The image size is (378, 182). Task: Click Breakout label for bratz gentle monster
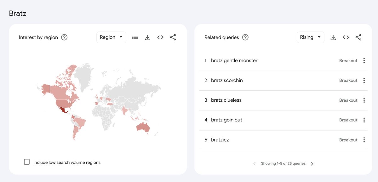(x=348, y=61)
